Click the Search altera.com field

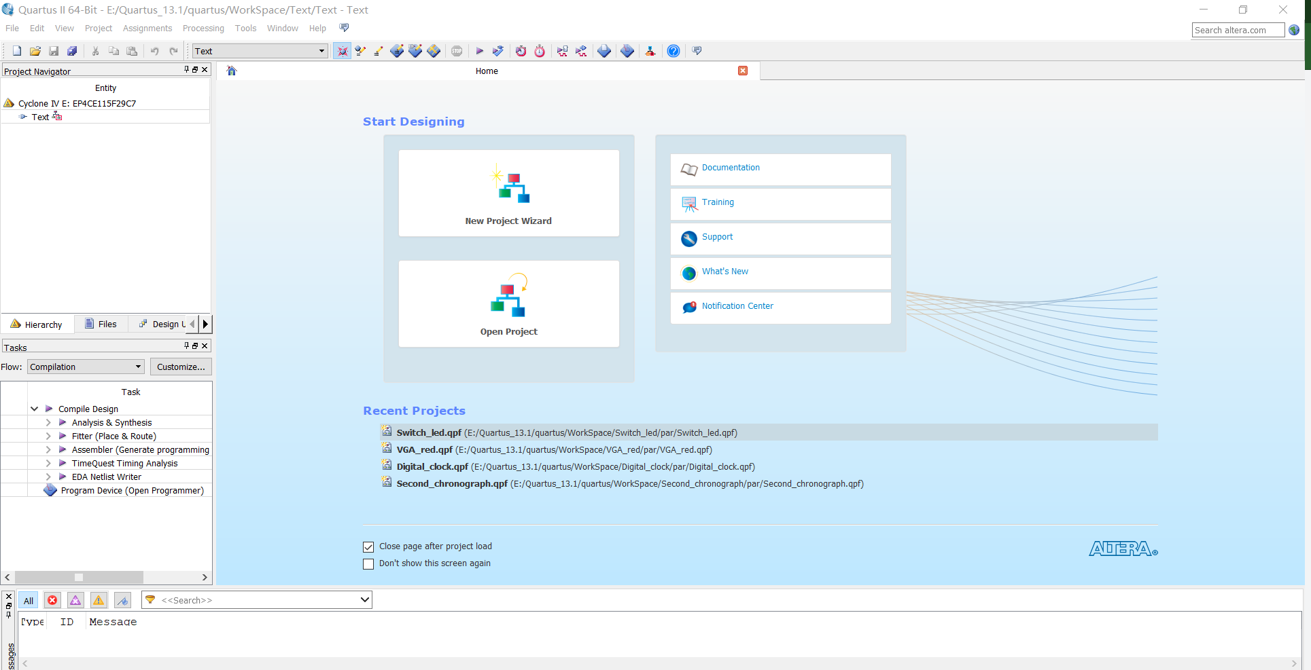(x=1236, y=30)
